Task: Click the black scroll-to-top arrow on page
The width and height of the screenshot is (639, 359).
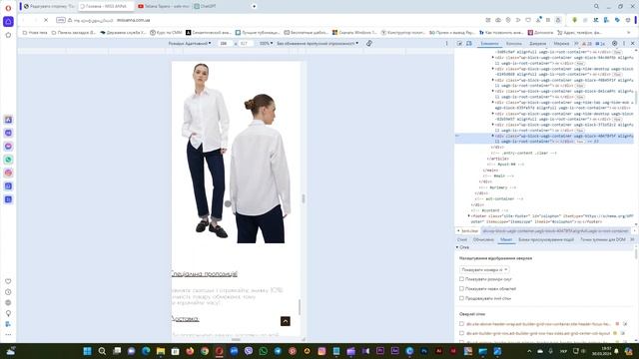Action: click(286, 321)
